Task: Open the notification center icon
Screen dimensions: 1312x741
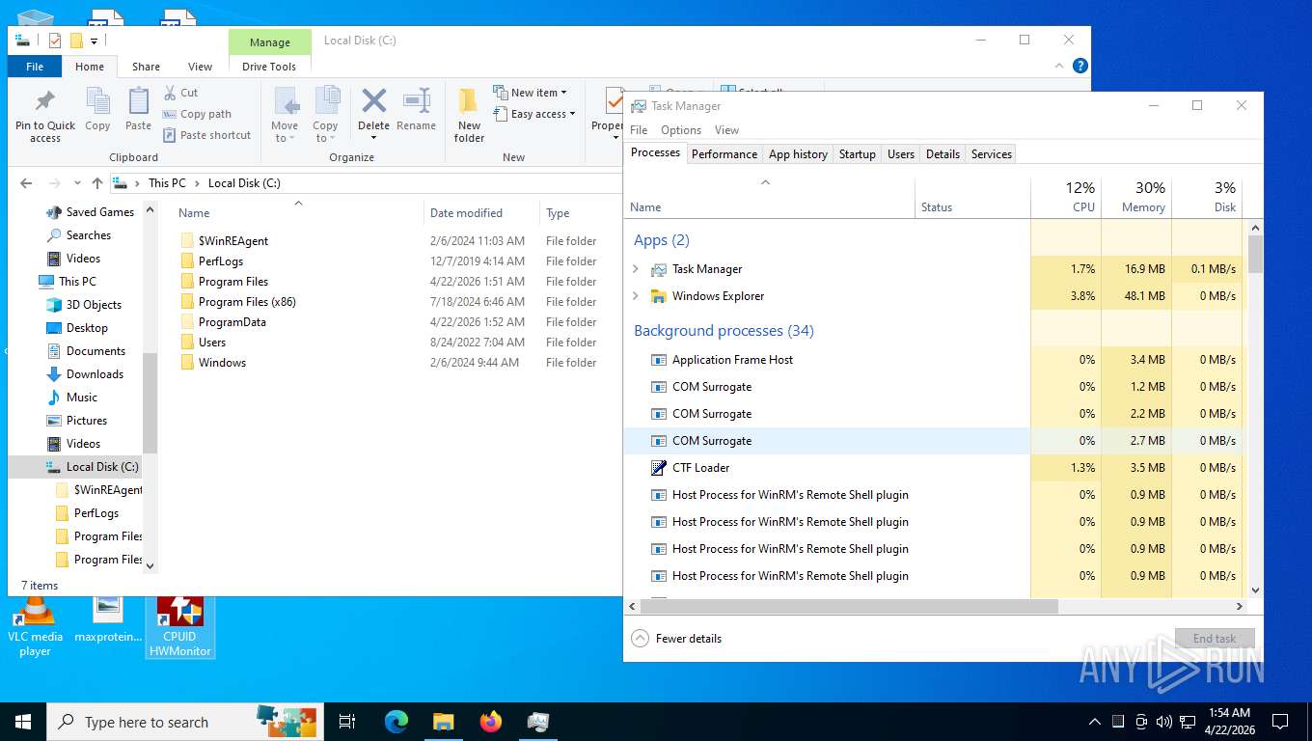Action: pos(1279,722)
